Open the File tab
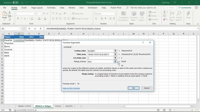 [5, 7]
